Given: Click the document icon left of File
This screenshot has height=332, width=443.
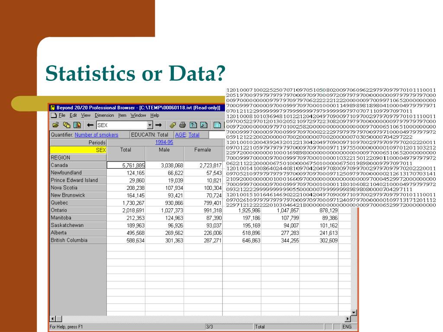Looking at the screenshot, I should [x=53, y=115].
